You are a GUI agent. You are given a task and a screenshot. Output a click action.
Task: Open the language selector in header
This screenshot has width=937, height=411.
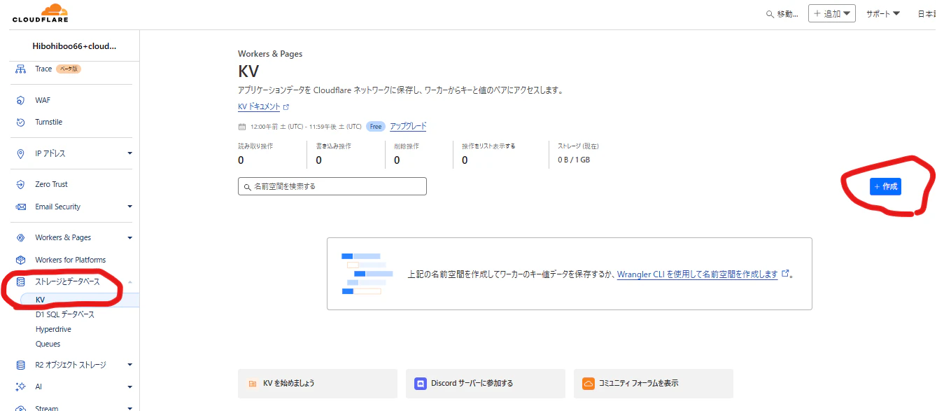pos(927,13)
